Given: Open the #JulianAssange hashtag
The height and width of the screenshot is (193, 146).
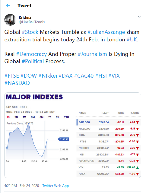Looking at the screenshot, I should coord(106,32).
